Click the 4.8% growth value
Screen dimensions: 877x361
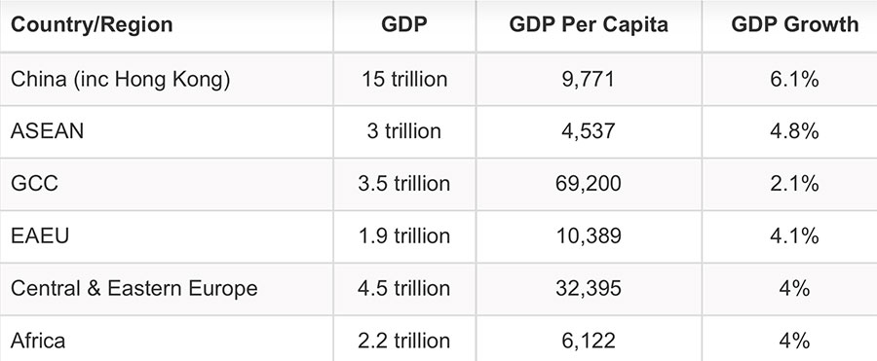(794, 131)
